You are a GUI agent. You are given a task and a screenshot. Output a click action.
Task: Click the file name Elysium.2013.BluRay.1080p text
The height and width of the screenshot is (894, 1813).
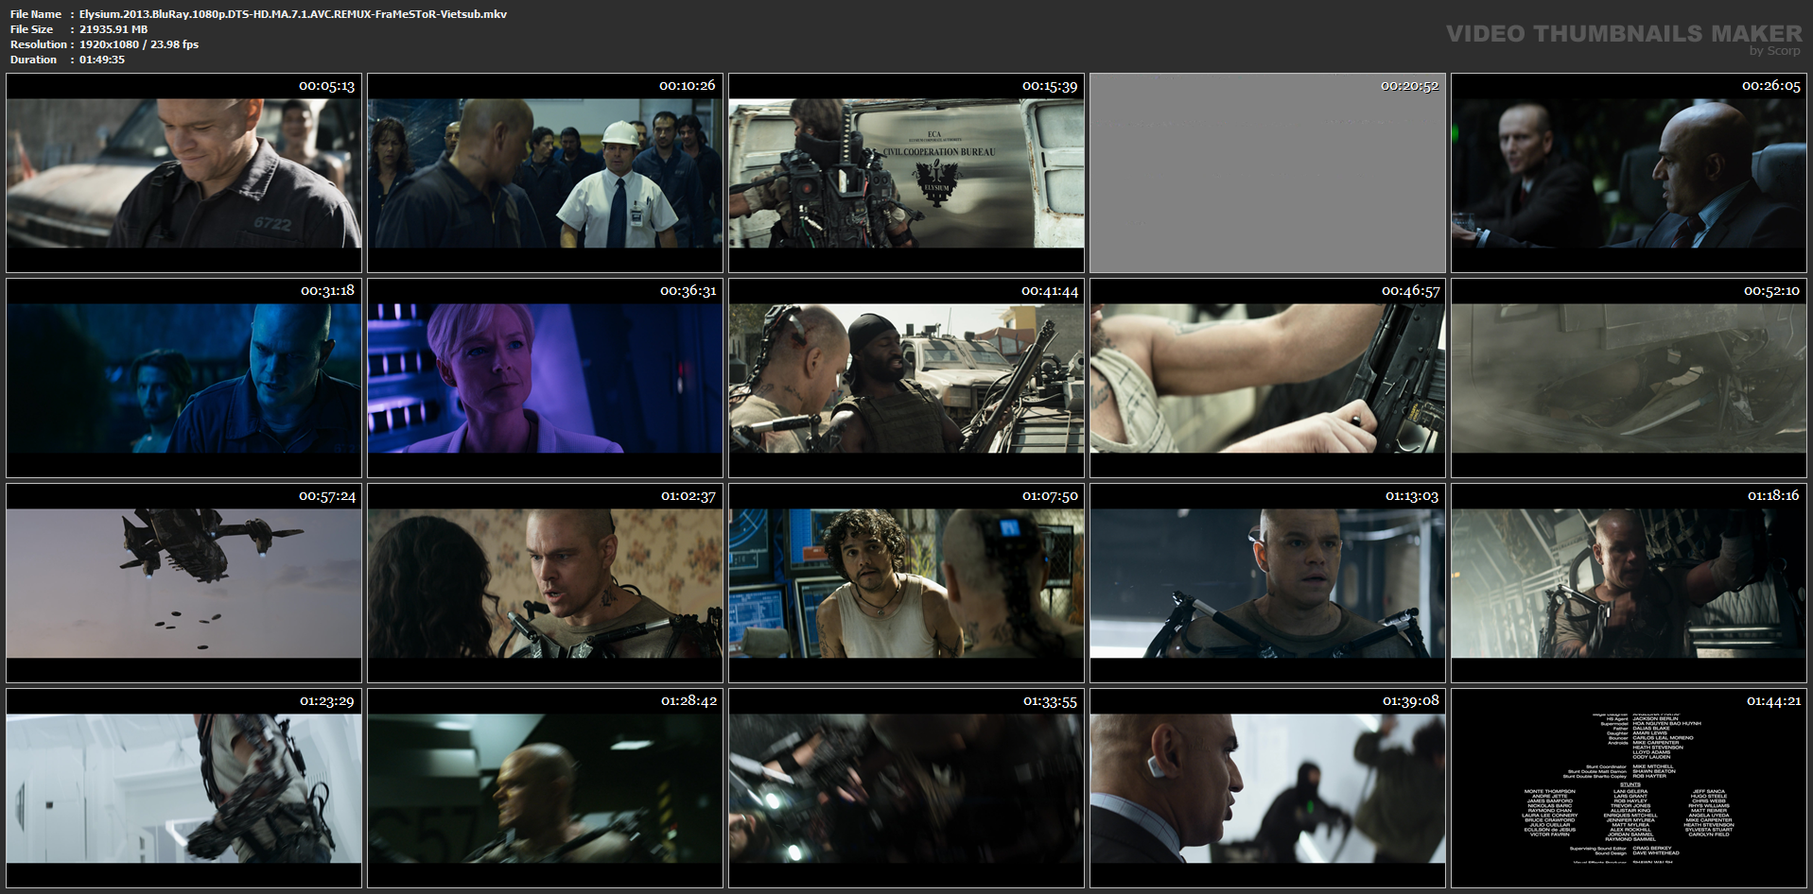[x=293, y=14]
